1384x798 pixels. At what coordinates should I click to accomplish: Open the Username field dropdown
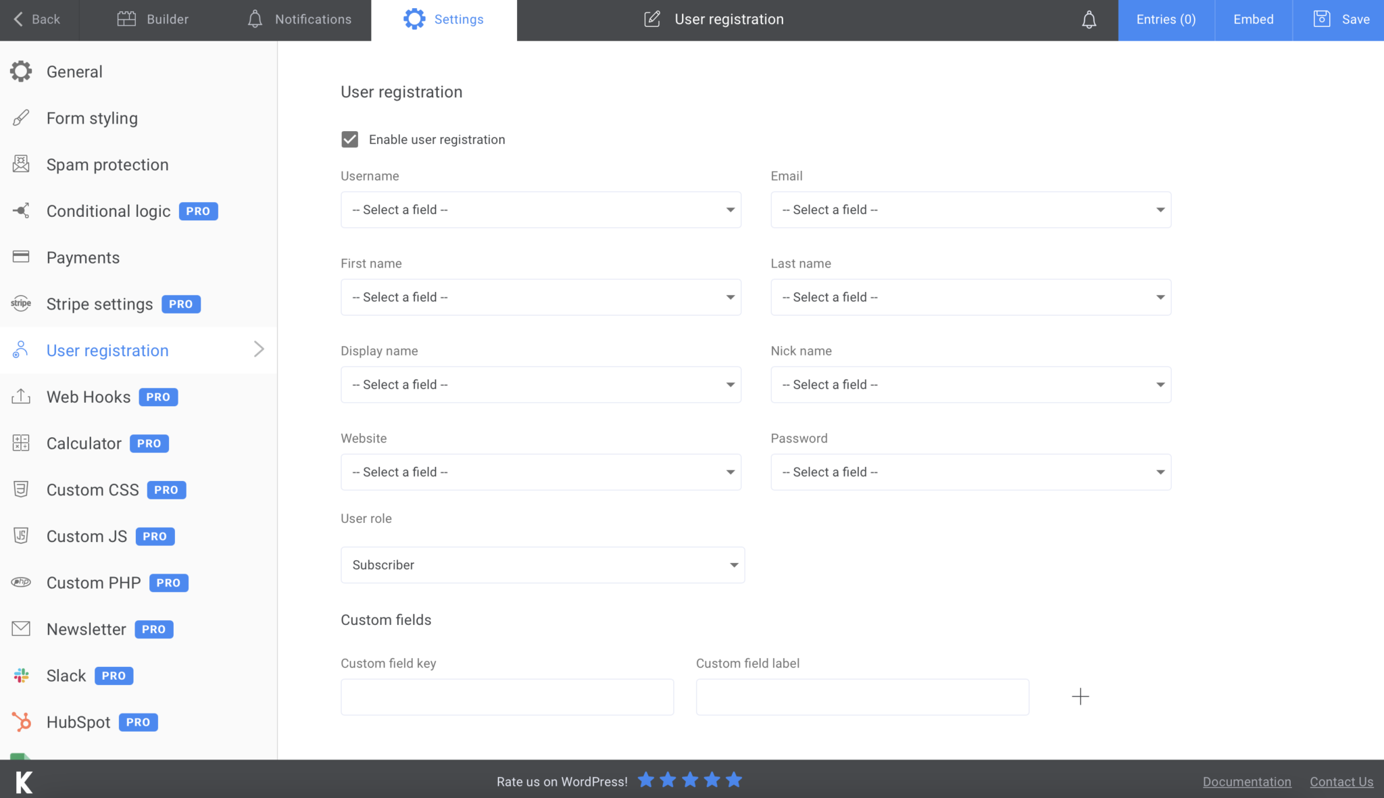tap(541, 209)
